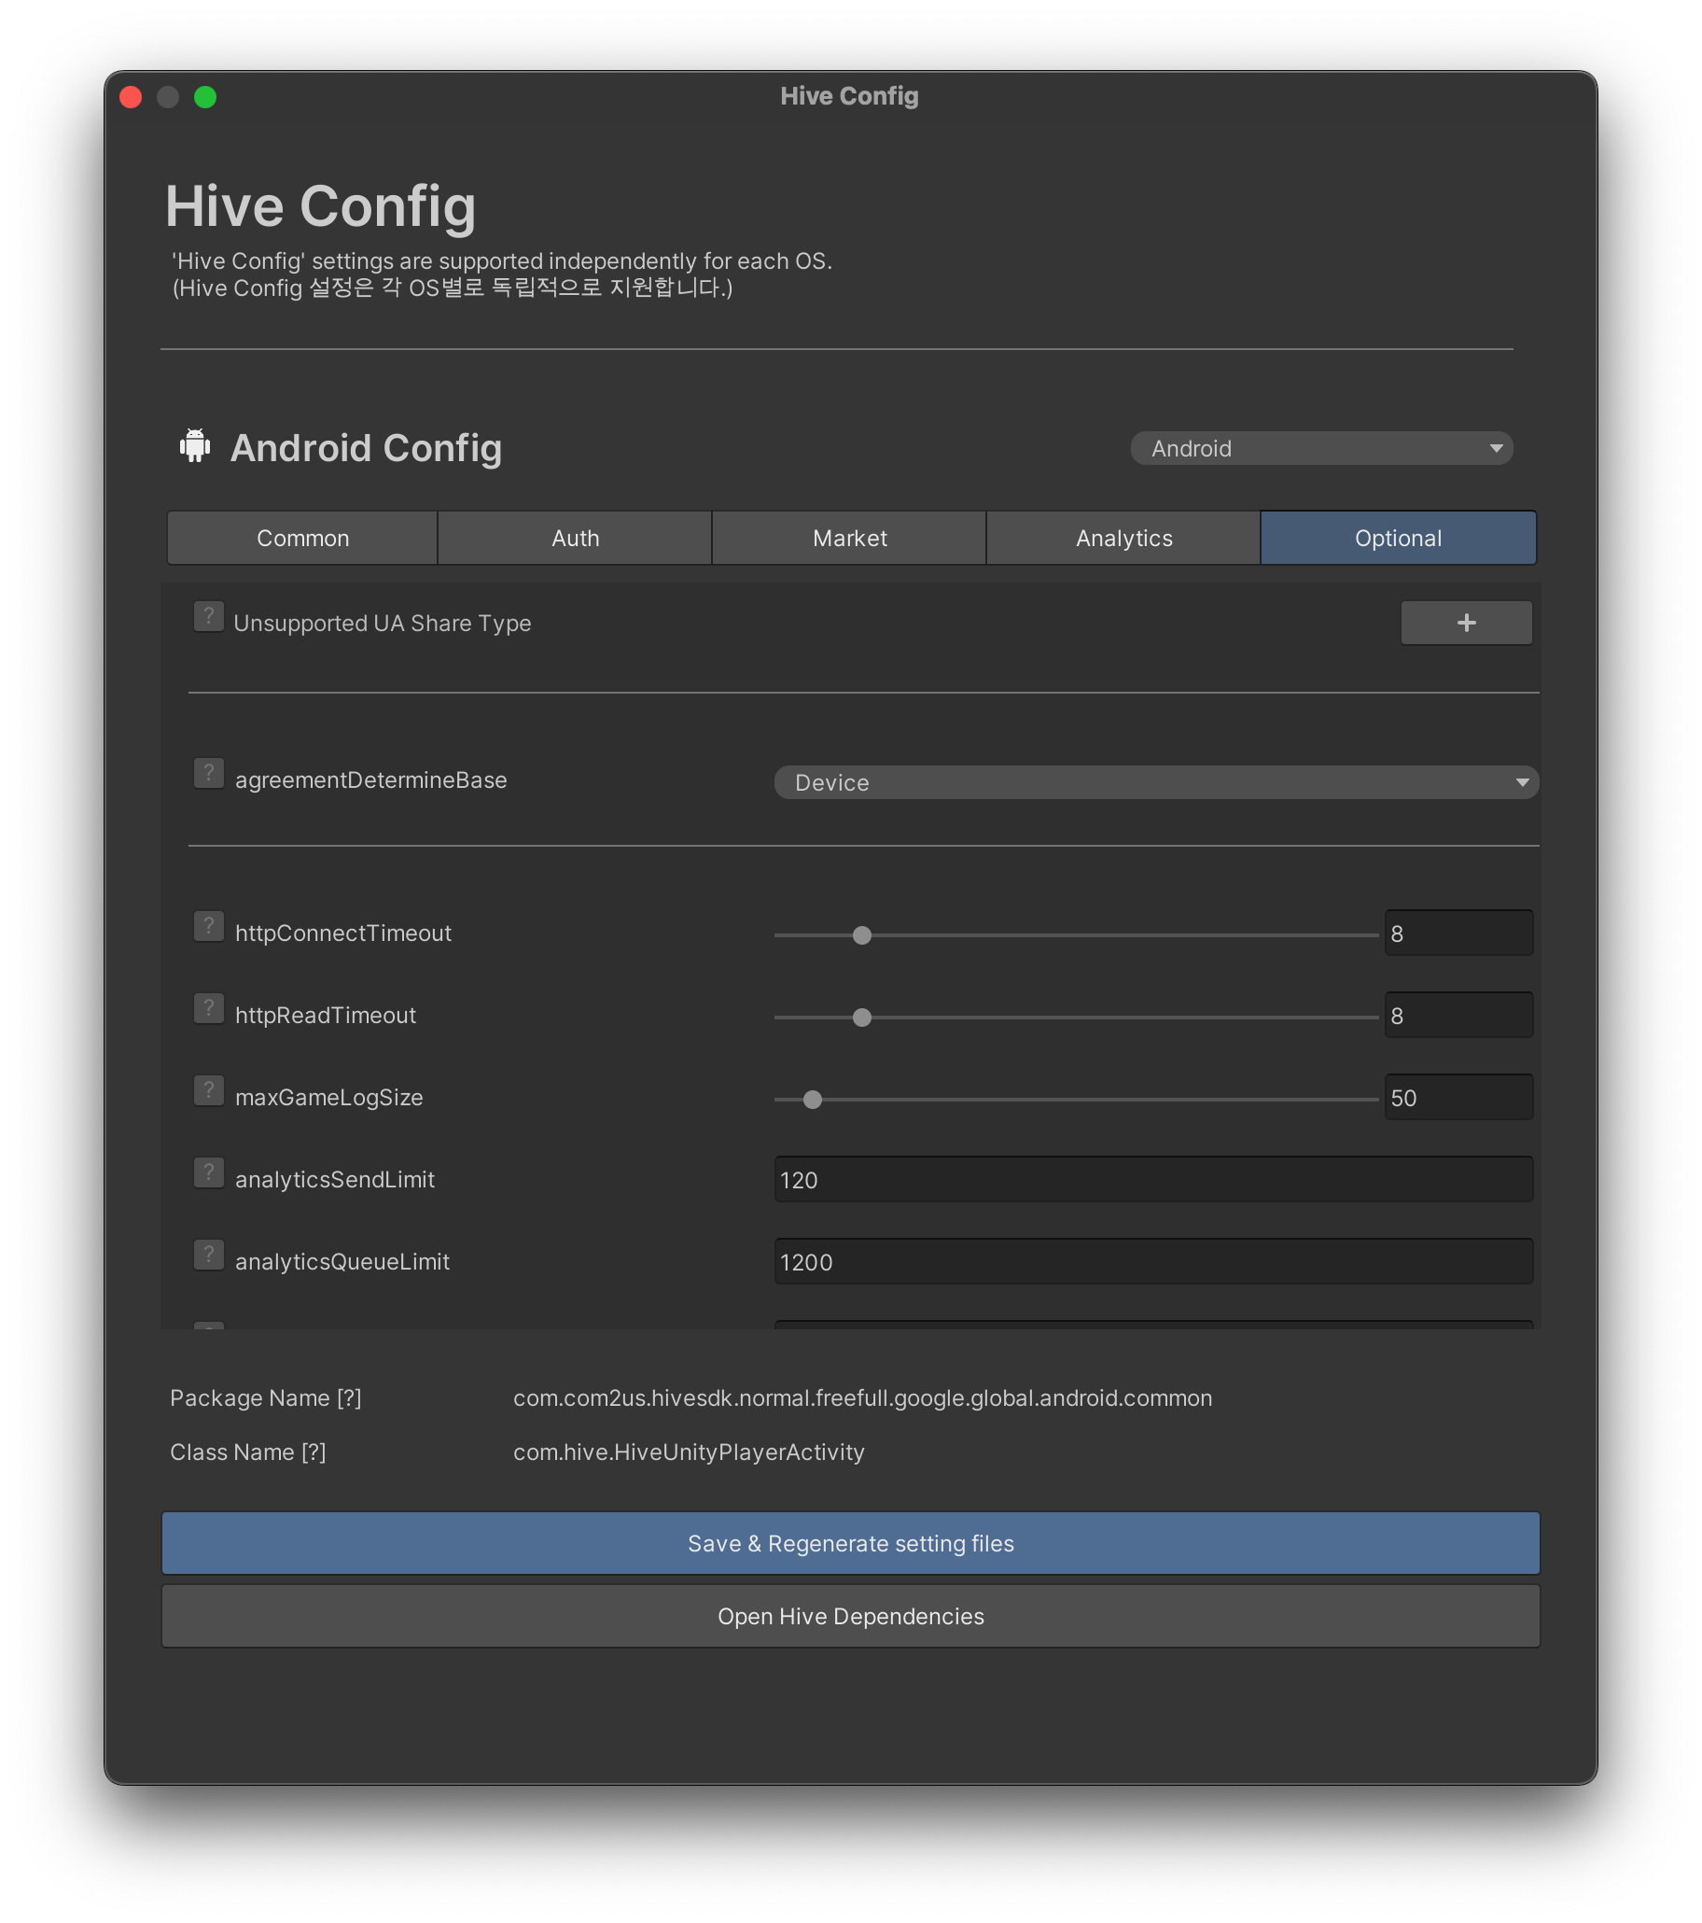Click Save & Regenerate setting files

coord(850,1544)
